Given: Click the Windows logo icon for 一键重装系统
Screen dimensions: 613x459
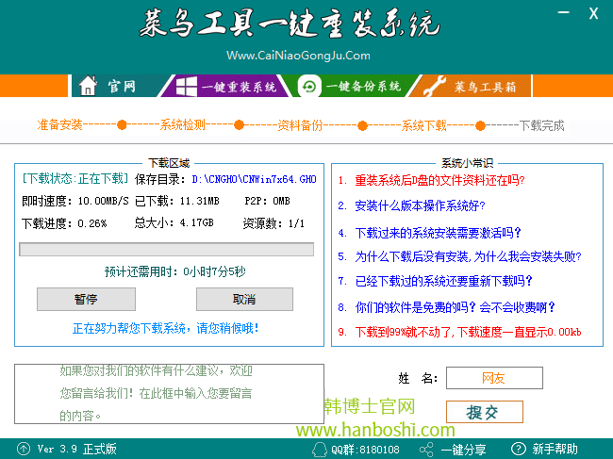Looking at the screenshot, I should click(184, 86).
